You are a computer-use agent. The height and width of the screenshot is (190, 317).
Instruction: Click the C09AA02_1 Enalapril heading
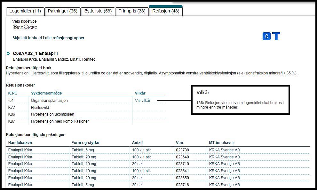click(x=35, y=53)
